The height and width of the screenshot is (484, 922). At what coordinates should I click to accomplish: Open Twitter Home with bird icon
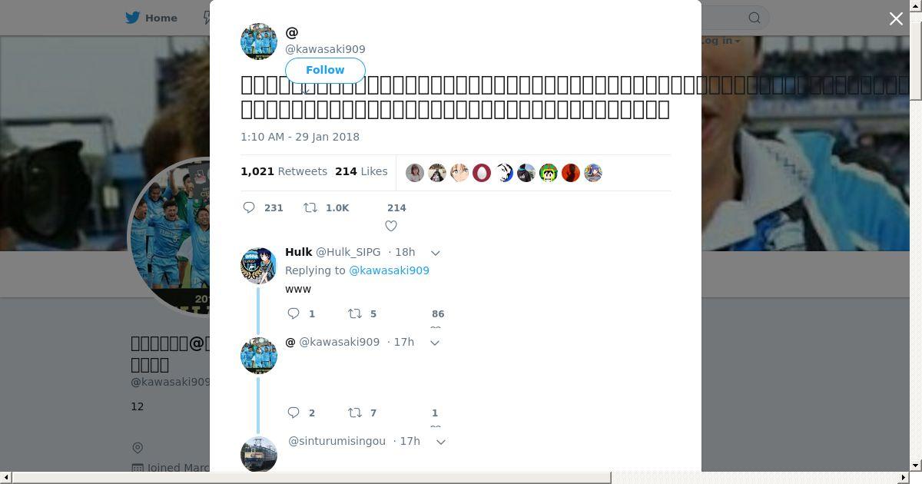coord(151,18)
